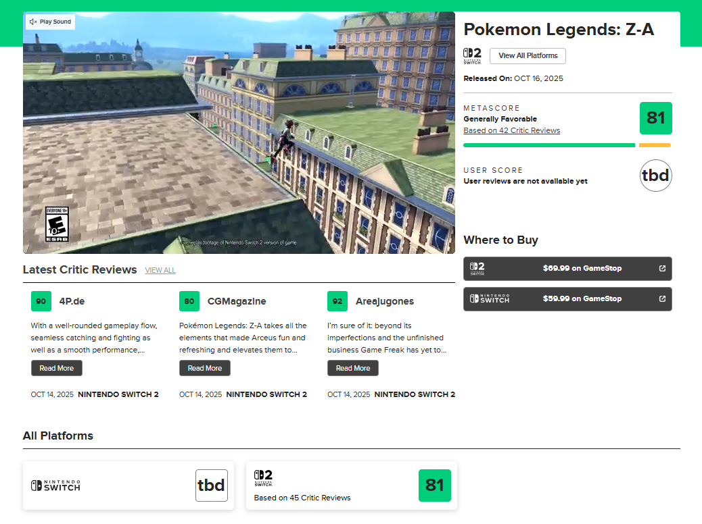Open the external link icon for the $59.99 GameStop offer
This screenshot has height=524, width=702.
[x=662, y=298]
